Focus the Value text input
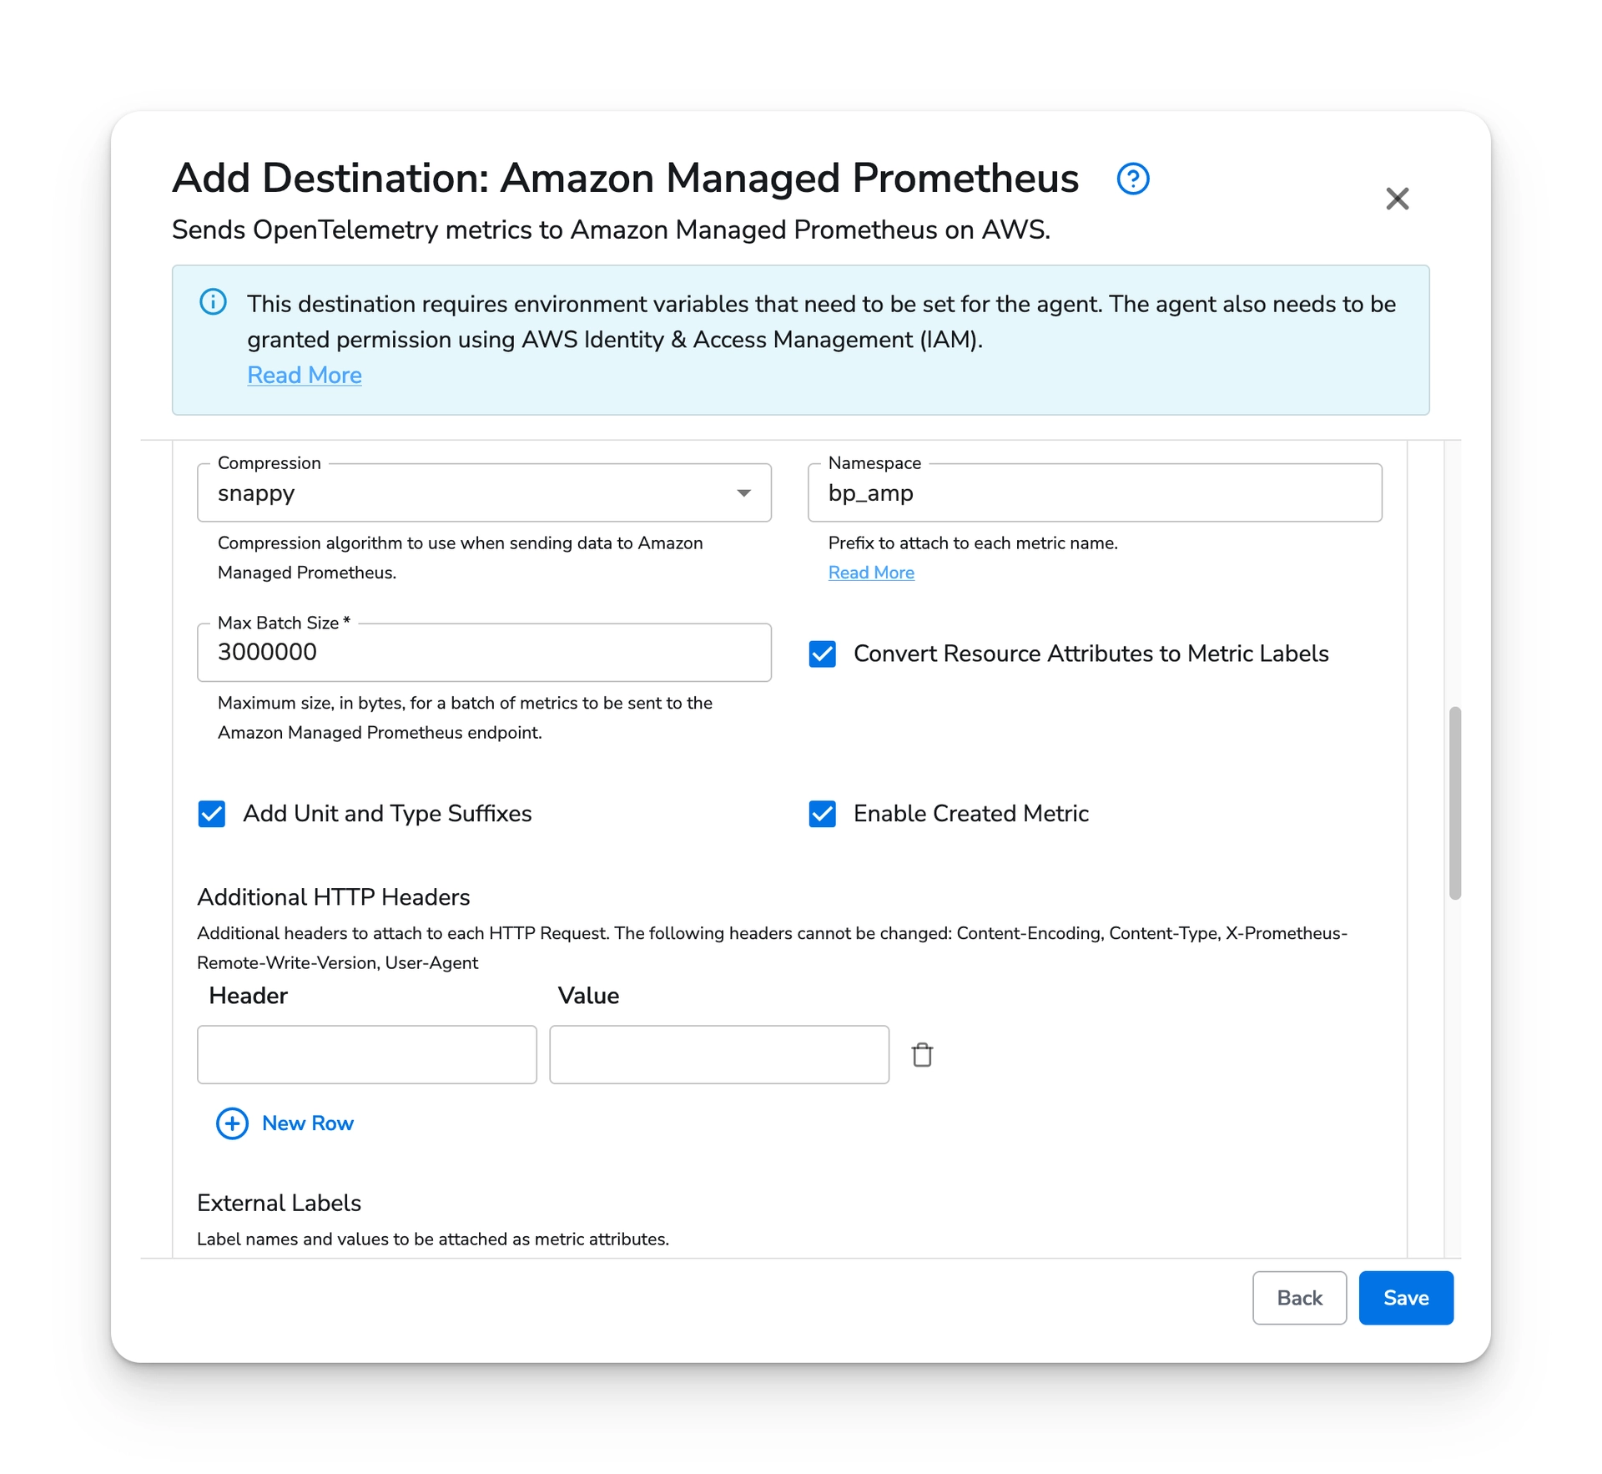 pyautogui.click(x=719, y=1054)
